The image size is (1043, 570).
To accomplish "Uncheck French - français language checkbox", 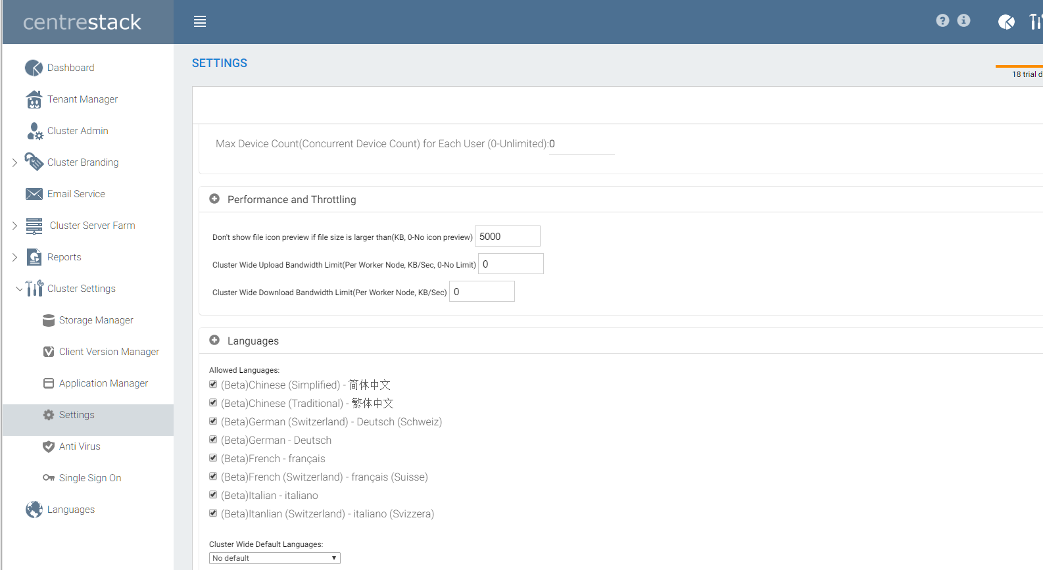I will click(213, 458).
